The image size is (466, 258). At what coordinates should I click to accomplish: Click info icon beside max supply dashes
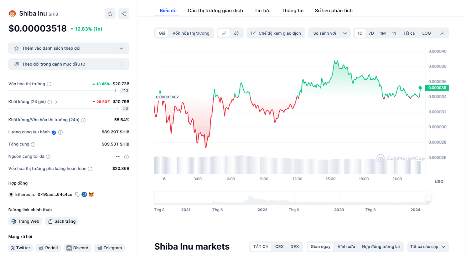pyautogui.click(x=127, y=157)
